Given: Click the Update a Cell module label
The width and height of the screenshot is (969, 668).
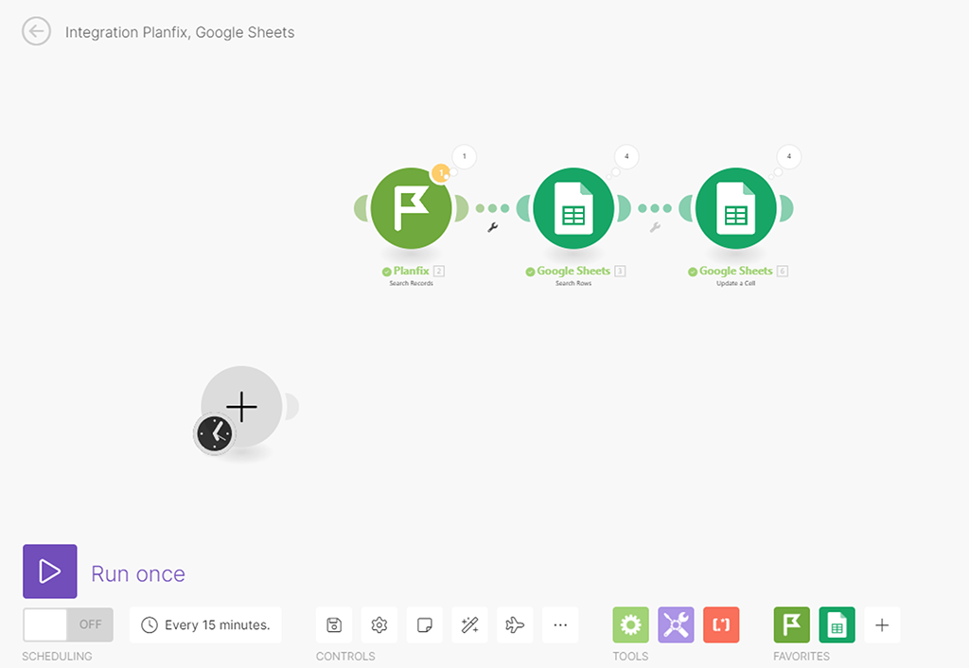Looking at the screenshot, I should (735, 283).
